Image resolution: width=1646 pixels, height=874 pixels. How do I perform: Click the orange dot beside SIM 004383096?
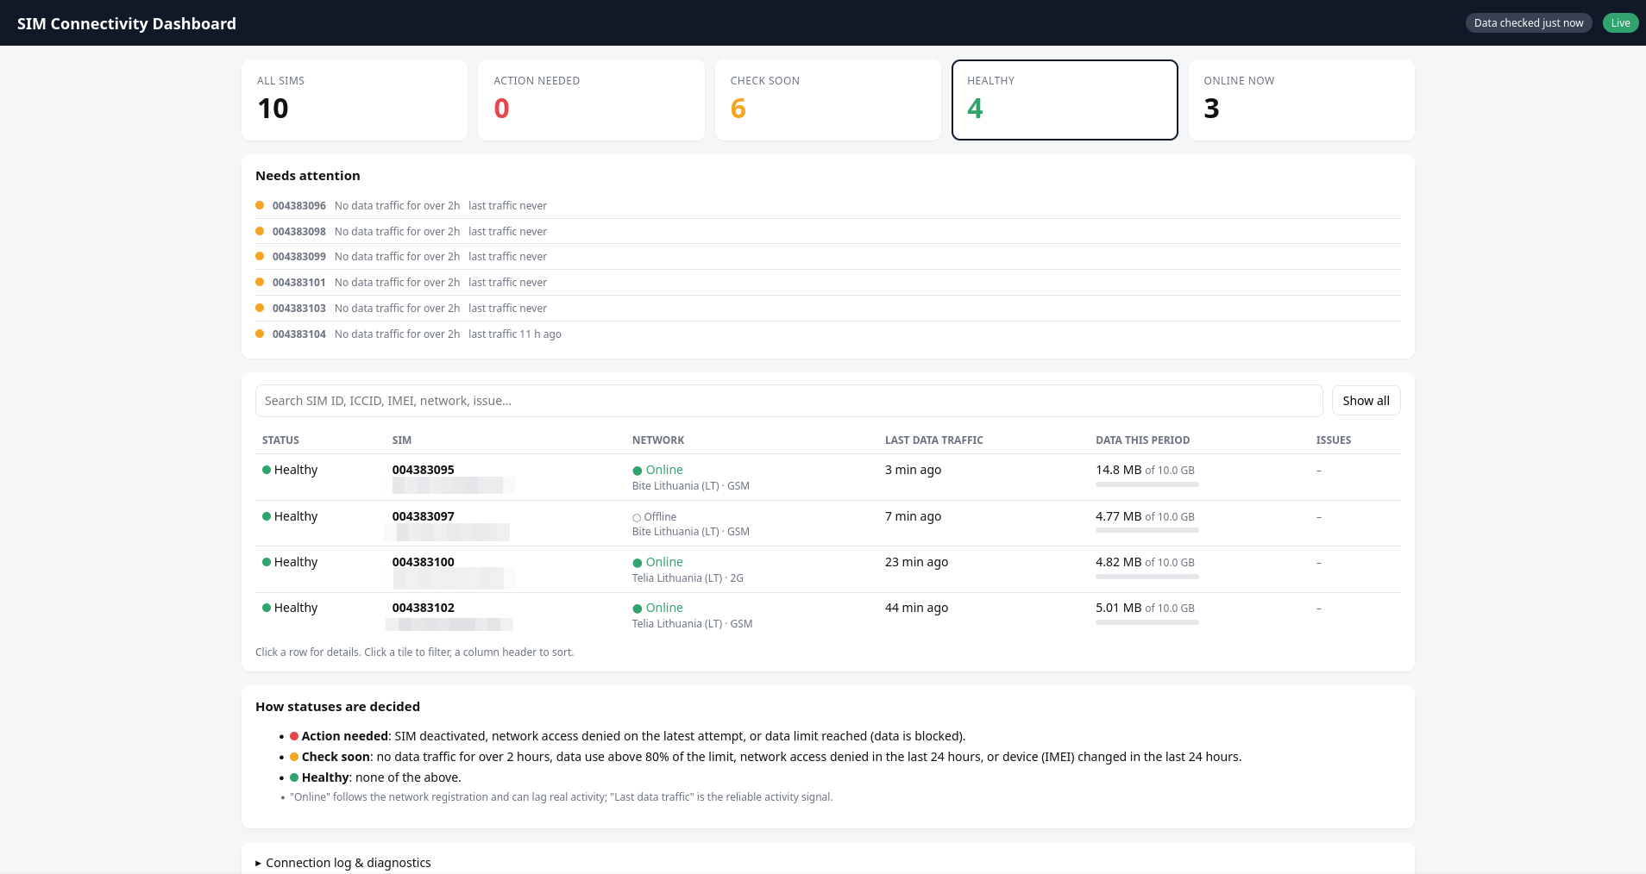pyautogui.click(x=260, y=205)
